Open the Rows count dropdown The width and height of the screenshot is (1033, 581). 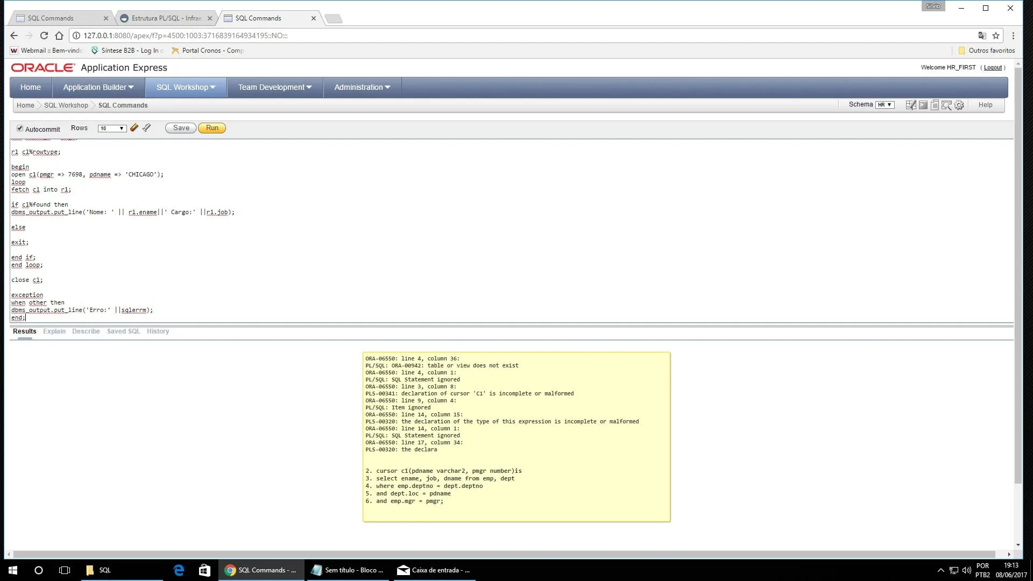click(112, 129)
